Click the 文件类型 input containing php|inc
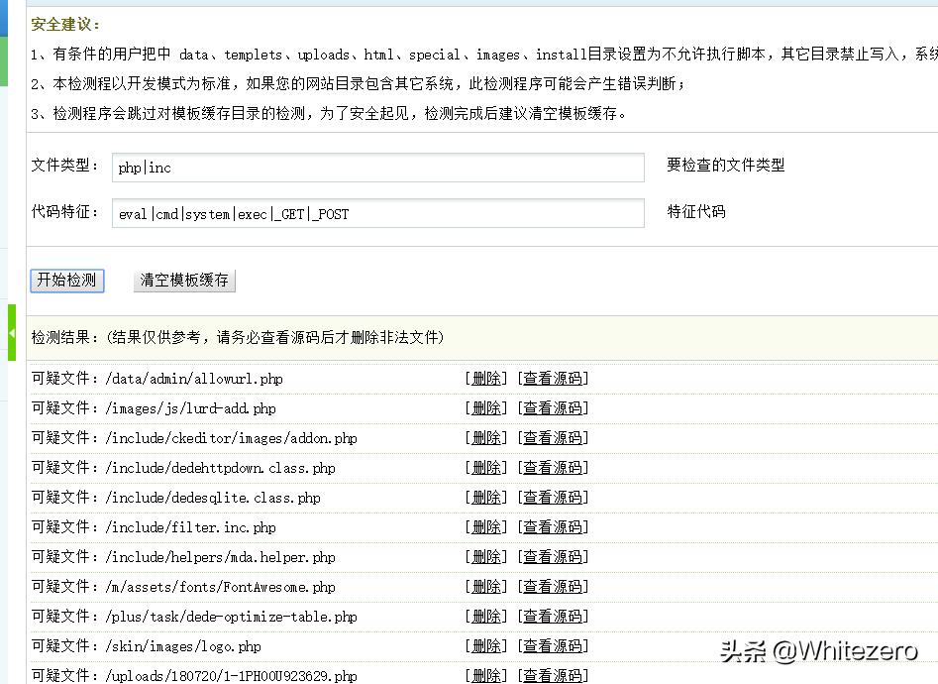The height and width of the screenshot is (684, 938). (376, 168)
